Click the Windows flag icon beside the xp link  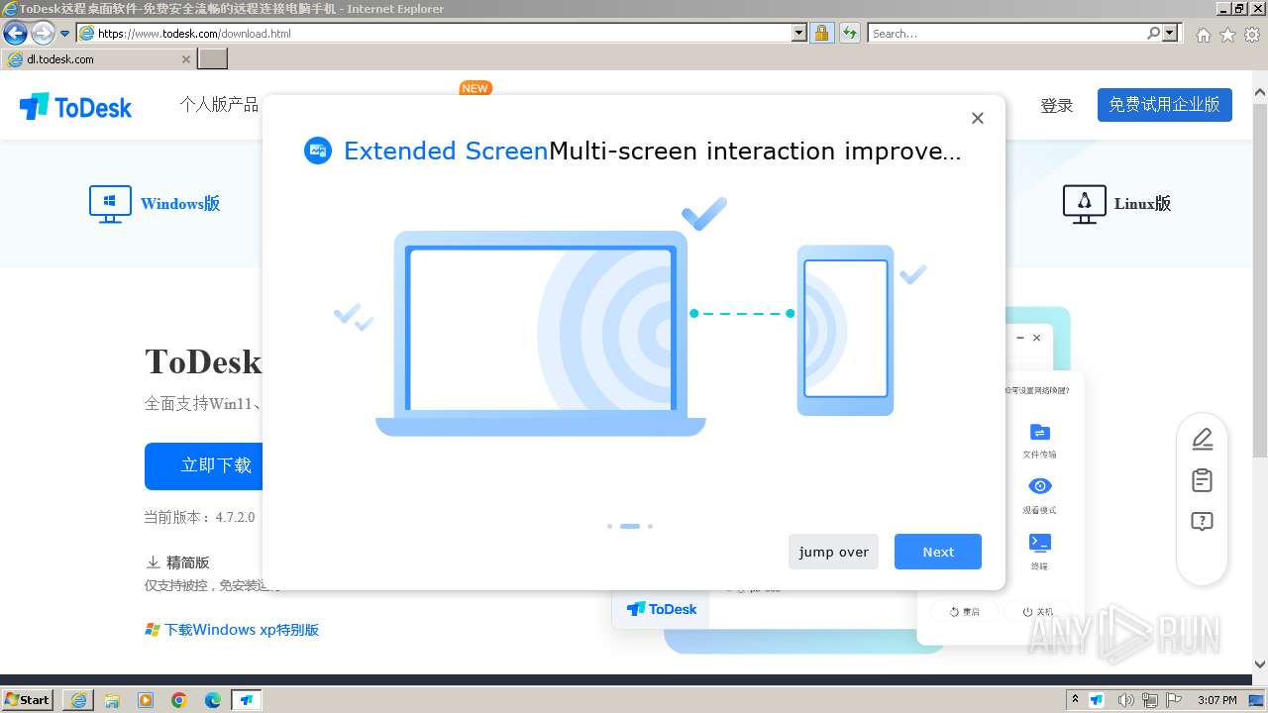click(x=153, y=630)
